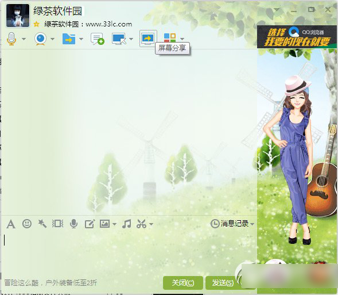Expand picture sending options arrow

114,224
